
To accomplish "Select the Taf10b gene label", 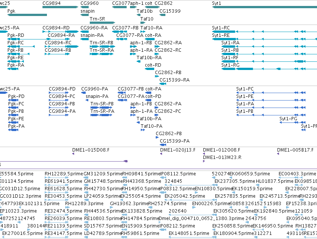I will [x=145, y=11].
